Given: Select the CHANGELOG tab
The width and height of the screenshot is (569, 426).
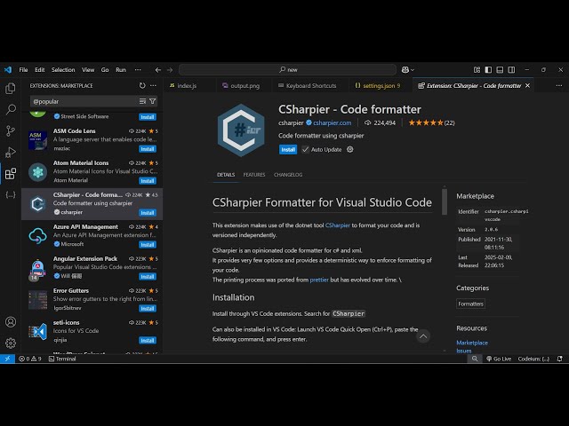Looking at the screenshot, I should tap(288, 175).
